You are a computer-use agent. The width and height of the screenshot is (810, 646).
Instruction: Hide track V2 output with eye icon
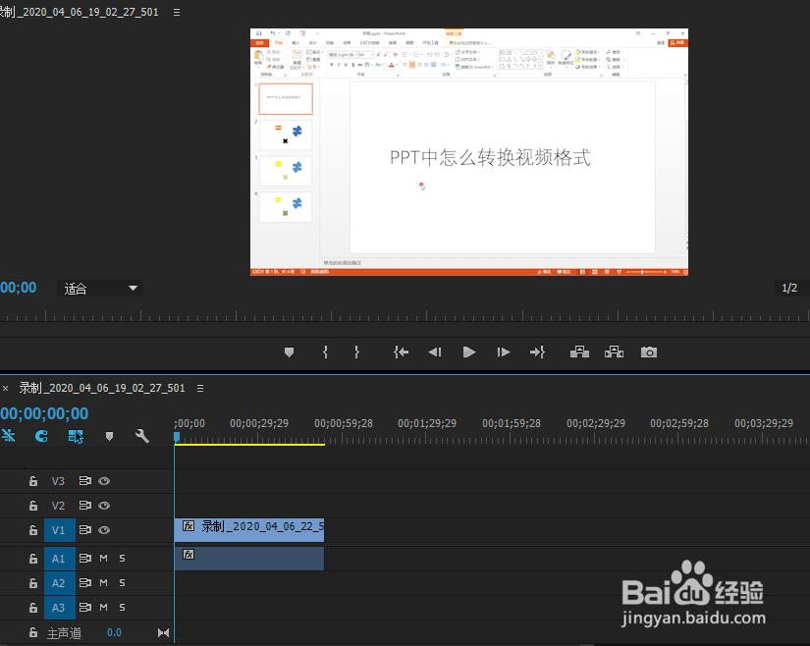point(104,506)
